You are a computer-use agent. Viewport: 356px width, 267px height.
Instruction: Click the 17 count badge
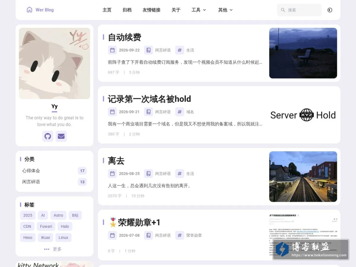click(82, 171)
